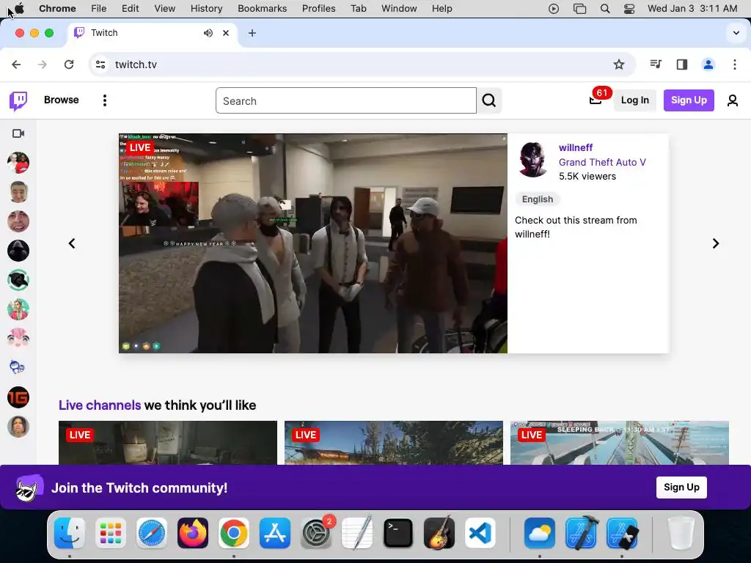Open GarageBand from the Dock
Viewport: 751px width, 563px height.
click(439, 533)
